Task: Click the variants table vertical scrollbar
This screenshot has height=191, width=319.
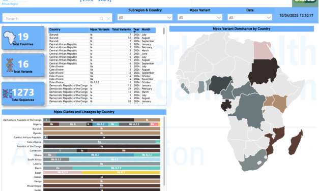Action: [164, 31]
